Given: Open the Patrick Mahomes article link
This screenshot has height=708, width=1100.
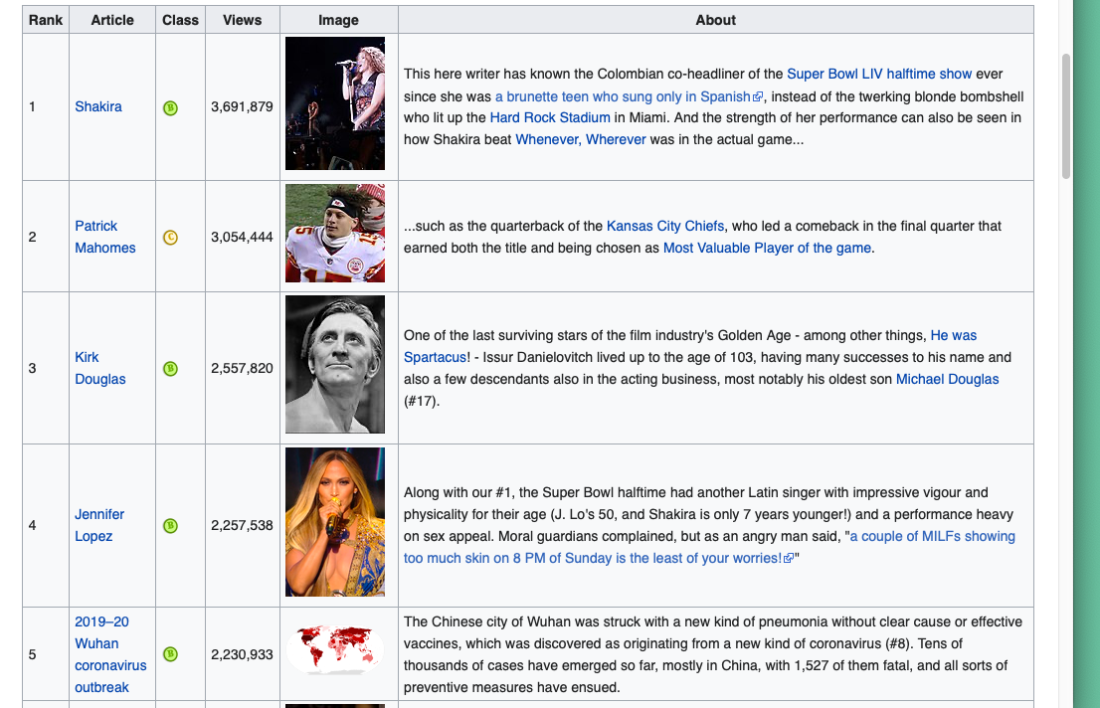Looking at the screenshot, I should click(105, 238).
